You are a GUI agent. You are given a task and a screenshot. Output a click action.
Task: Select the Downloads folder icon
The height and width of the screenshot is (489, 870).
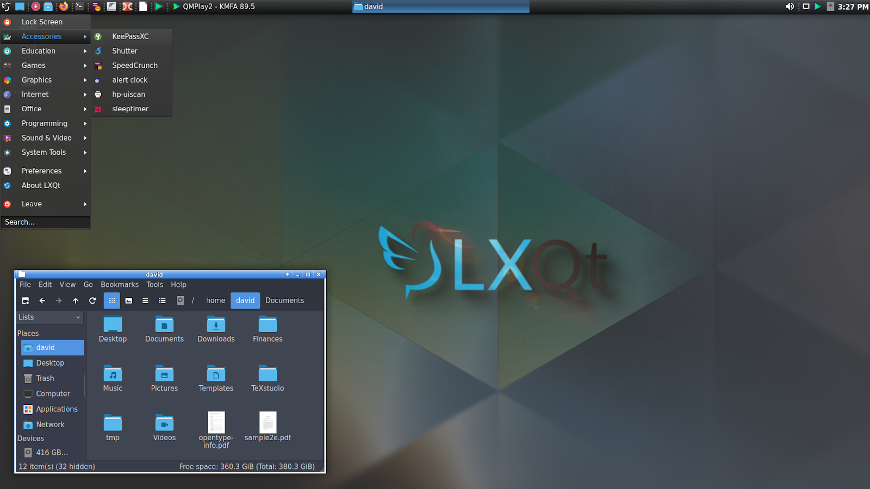pos(216,325)
